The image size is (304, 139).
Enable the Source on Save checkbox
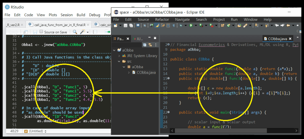pos(41,32)
